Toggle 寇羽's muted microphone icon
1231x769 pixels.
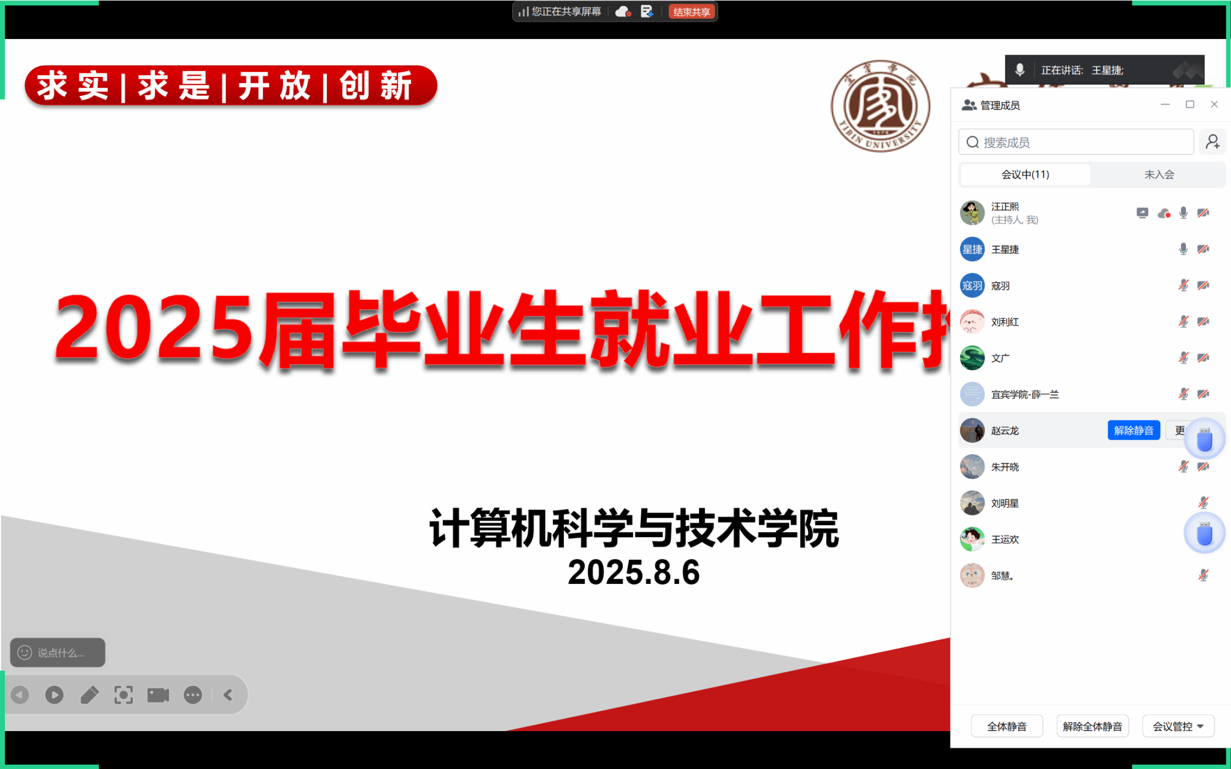click(x=1183, y=285)
